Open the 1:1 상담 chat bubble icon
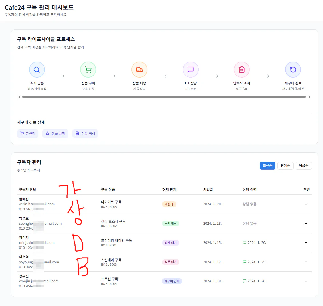The width and height of the screenshot is (323, 306). [x=190, y=69]
